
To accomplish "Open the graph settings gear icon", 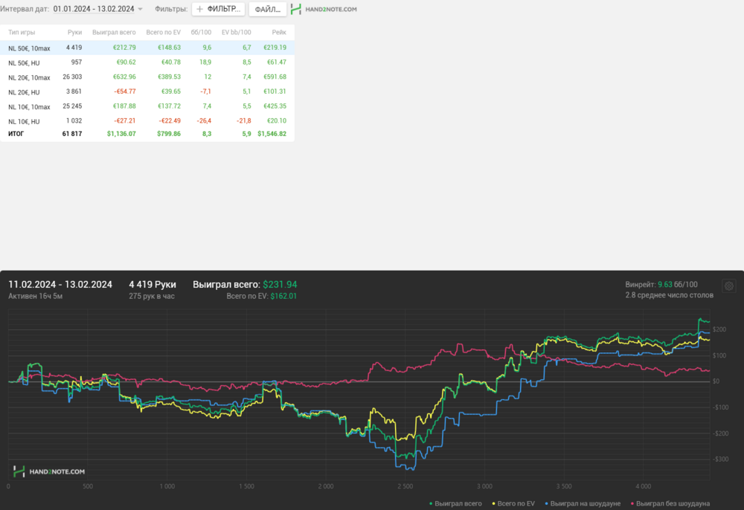I will click(729, 285).
